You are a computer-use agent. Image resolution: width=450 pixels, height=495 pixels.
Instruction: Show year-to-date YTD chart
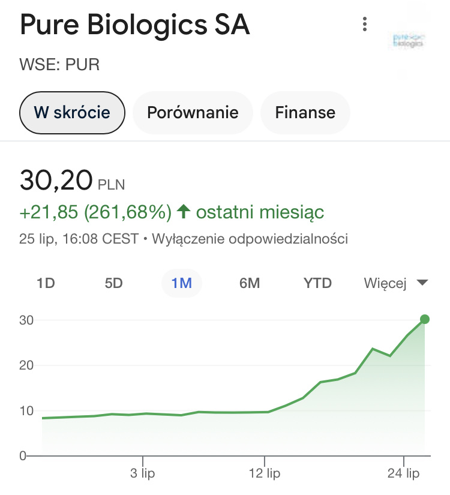[x=317, y=283]
